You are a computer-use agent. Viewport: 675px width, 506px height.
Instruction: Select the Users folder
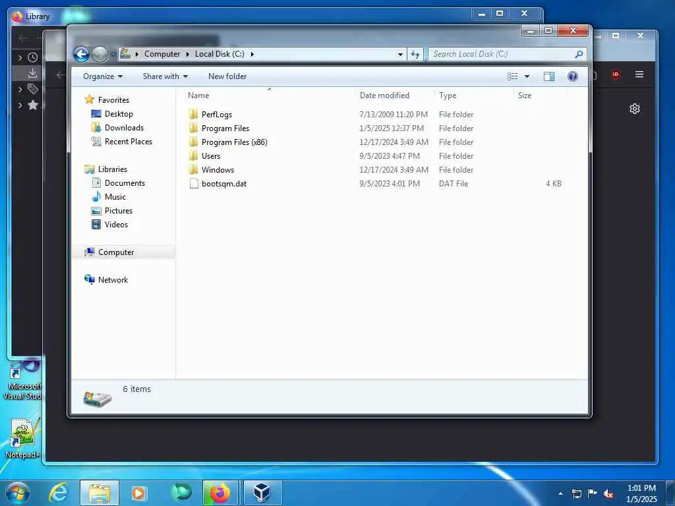210,155
